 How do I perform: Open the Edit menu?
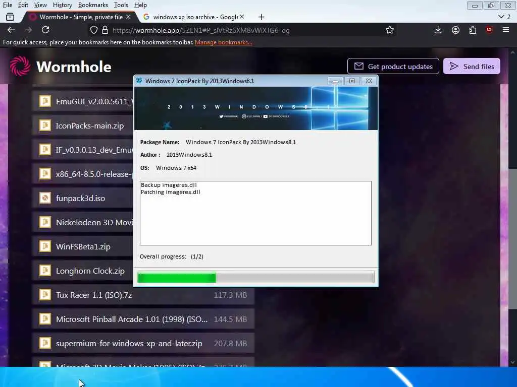(23, 5)
